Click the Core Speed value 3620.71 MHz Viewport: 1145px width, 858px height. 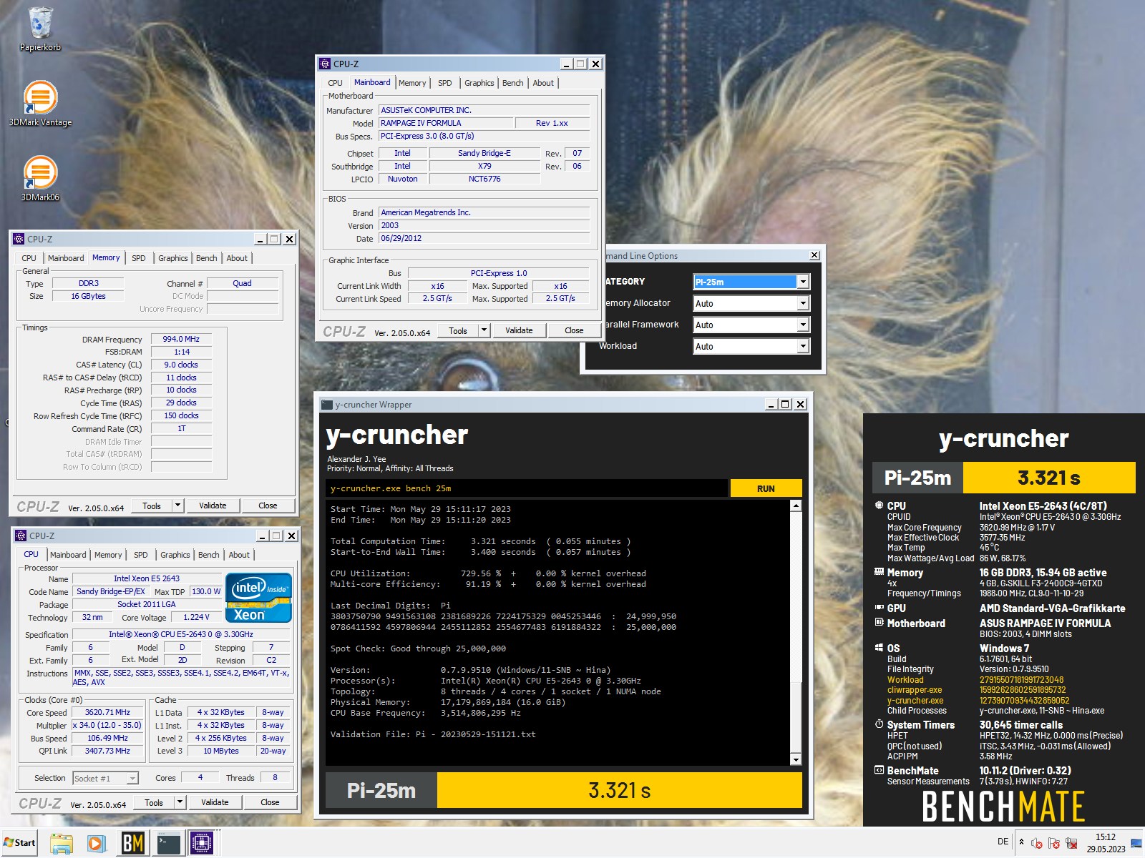click(107, 712)
